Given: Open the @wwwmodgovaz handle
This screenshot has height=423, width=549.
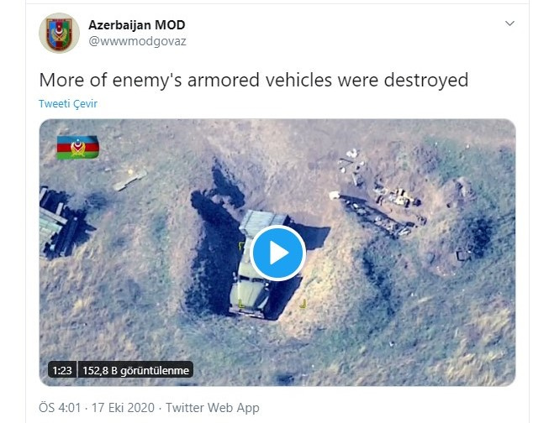Looking at the screenshot, I should tap(137, 41).
